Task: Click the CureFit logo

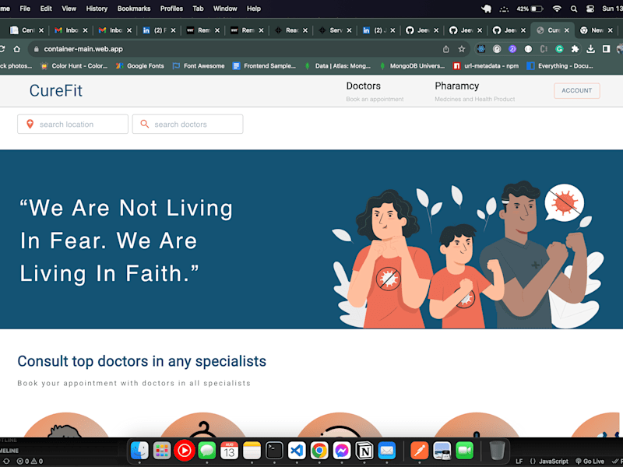Action: pos(55,90)
